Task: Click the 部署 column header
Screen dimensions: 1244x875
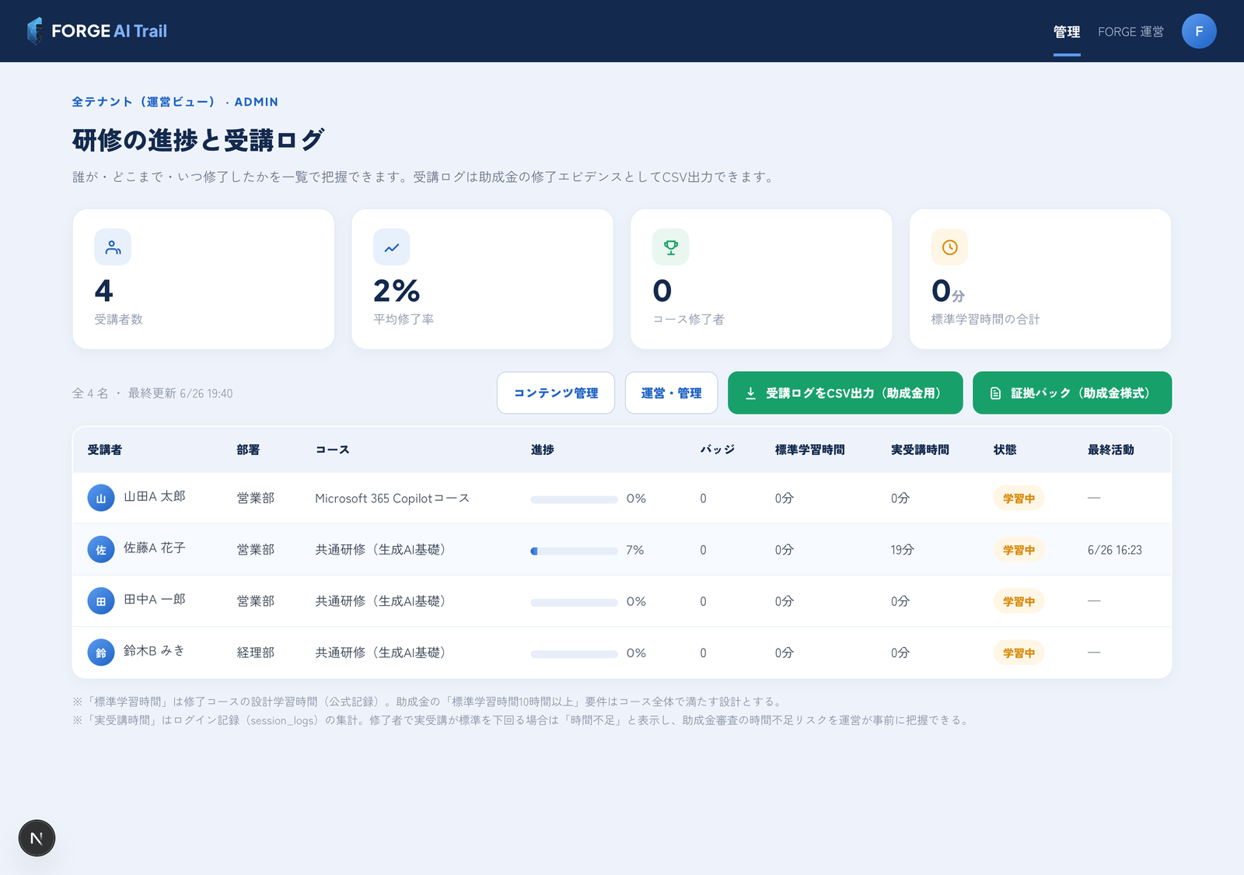Action: point(248,450)
